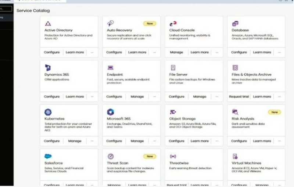
Task: Select the Auto Recovery cloud icon
Action: point(110,24)
